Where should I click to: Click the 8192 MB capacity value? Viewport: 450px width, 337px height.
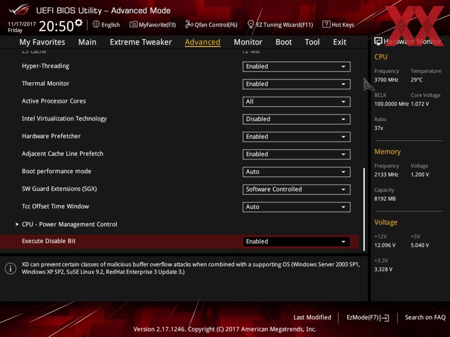pyautogui.click(x=385, y=199)
